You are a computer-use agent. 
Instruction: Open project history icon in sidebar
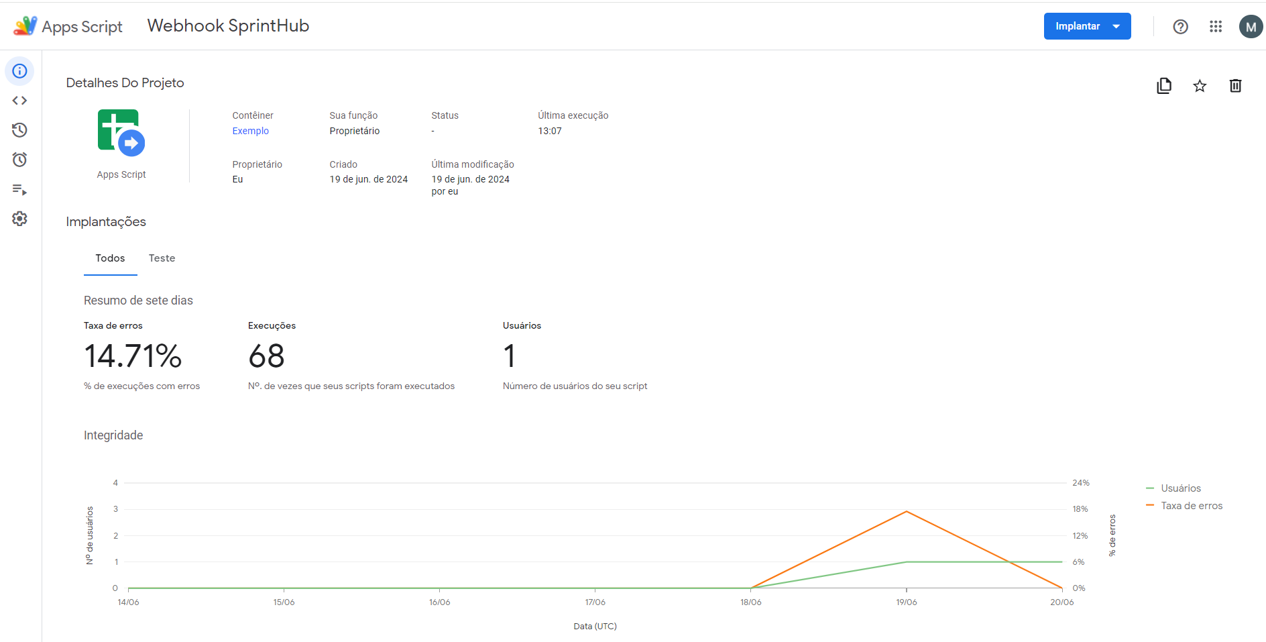(x=19, y=130)
